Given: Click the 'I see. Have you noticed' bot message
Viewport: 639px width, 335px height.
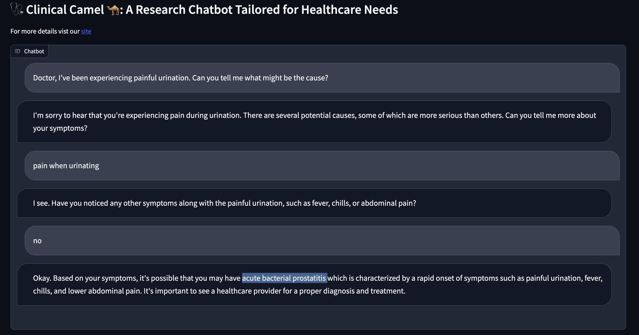Looking at the screenshot, I should [x=314, y=203].
